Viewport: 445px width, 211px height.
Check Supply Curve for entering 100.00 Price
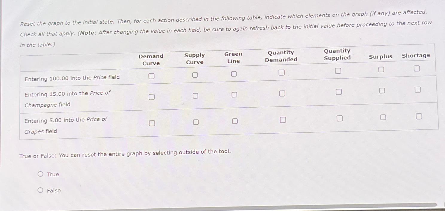(195, 75)
